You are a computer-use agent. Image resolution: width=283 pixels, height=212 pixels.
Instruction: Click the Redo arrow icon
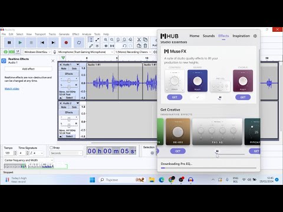(130, 46)
